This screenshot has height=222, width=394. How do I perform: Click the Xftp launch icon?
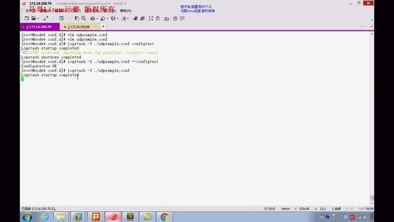pyautogui.click(x=135, y=18)
